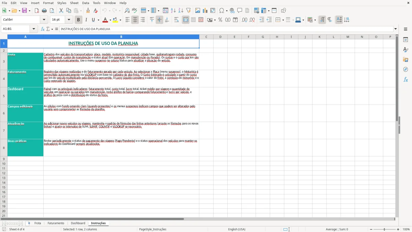This screenshot has height=232, width=412.
Task: Toggle Italic formatting
Action: (86, 20)
